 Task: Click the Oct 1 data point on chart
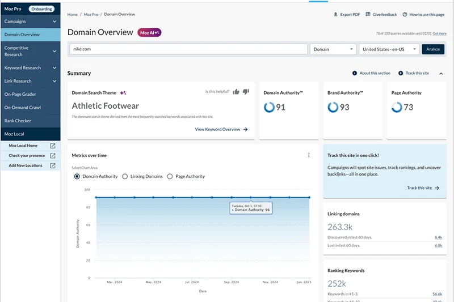(x=251, y=197)
